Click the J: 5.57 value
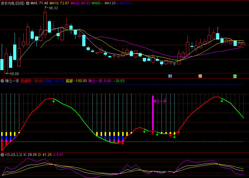The height and width of the screenshot is (178, 249). pyautogui.click(x=58, y=155)
